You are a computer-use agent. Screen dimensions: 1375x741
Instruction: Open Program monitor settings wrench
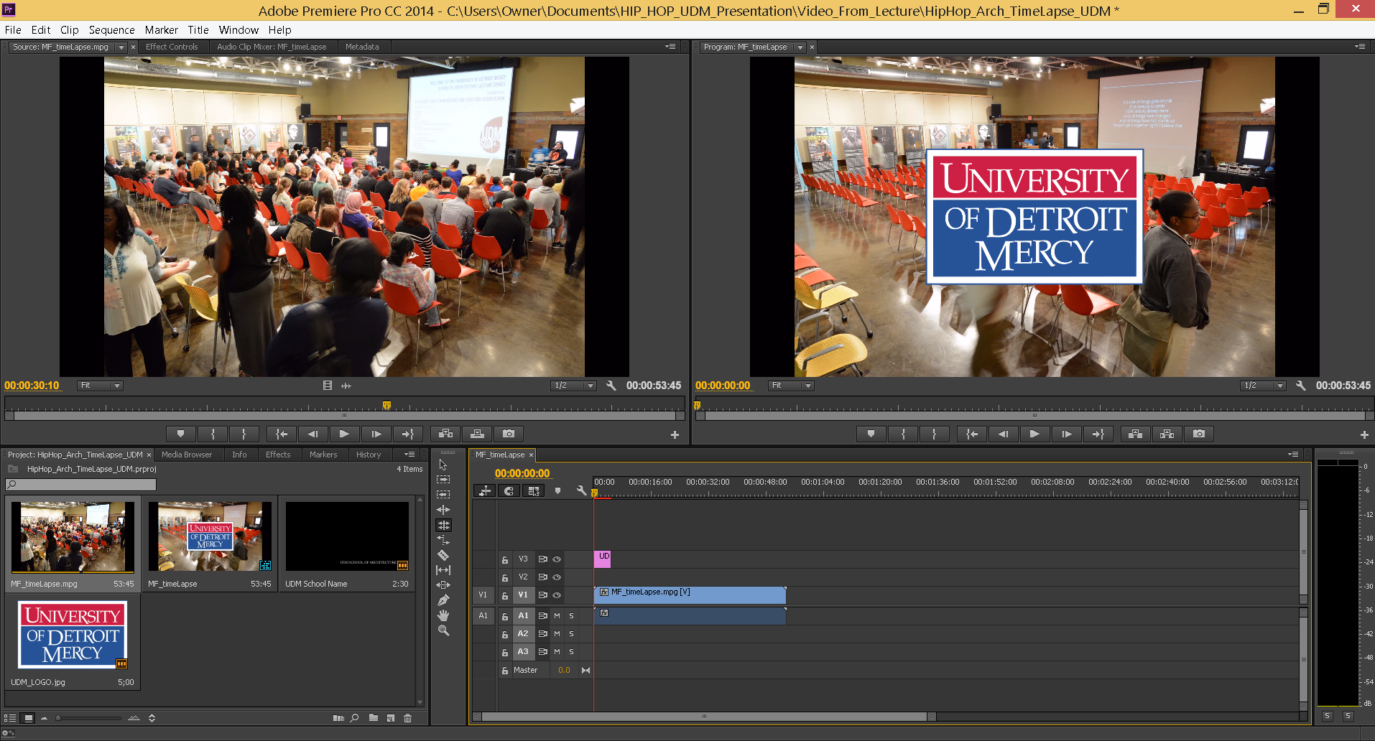tap(1300, 386)
